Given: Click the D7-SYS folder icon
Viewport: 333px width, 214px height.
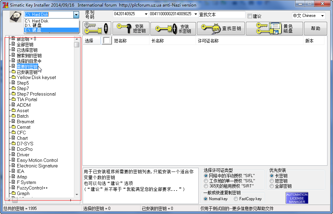Looking at the screenshot, I should pos(13,143).
